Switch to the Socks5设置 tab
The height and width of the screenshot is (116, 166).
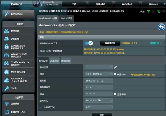67,19
